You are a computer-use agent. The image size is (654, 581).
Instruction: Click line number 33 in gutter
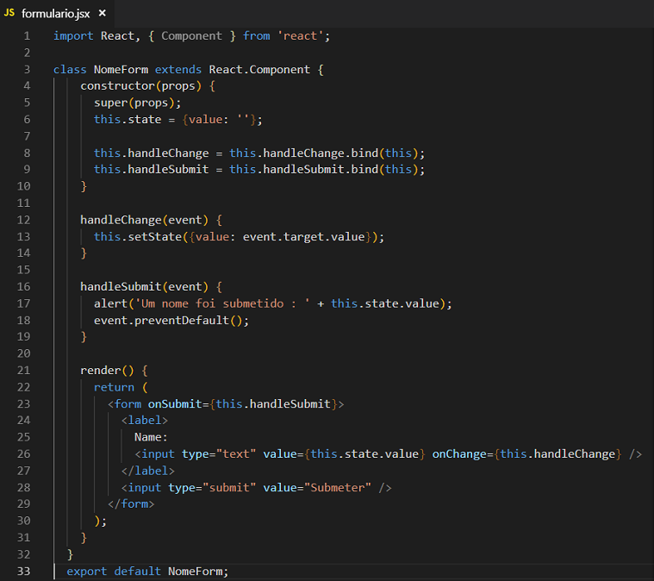tap(24, 572)
